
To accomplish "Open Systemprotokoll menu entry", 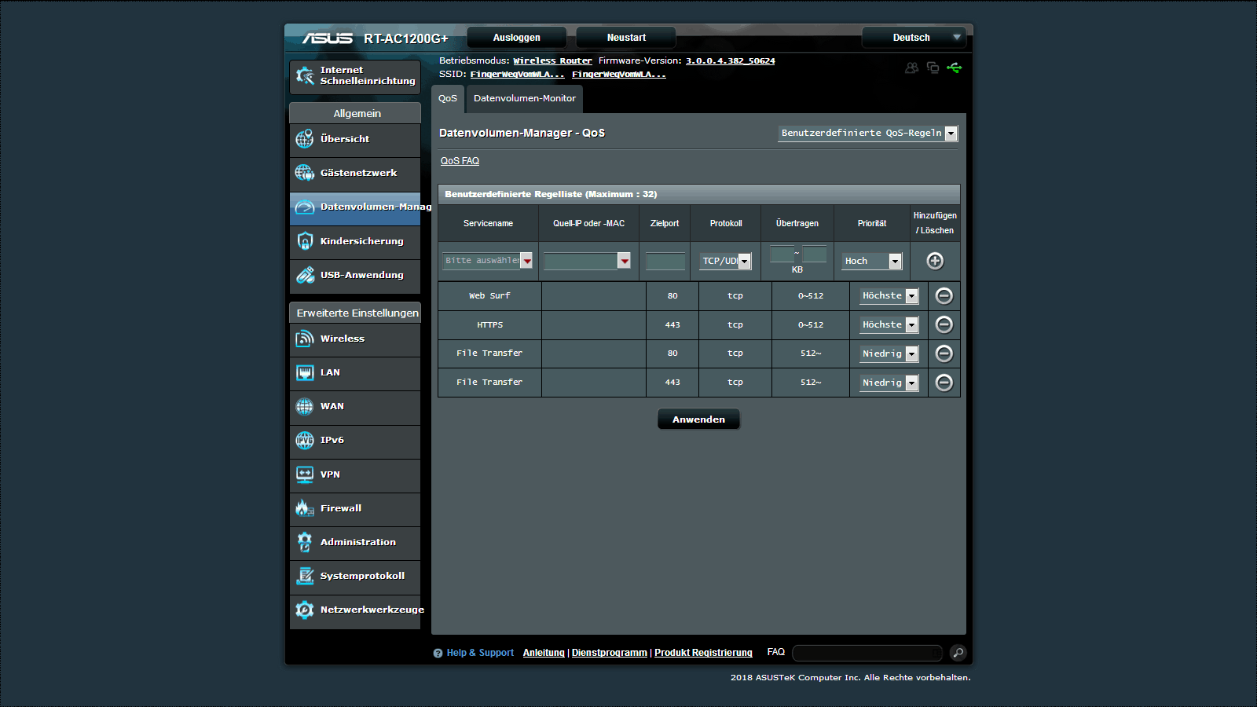I will coord(355,576).
